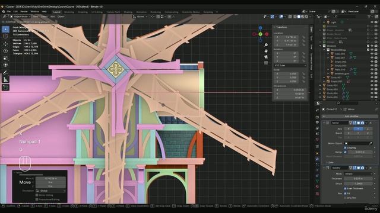Viewport: 380px width, 213px height.
Task: Open the Modifiers wrench properties tab
Action: point(317,159)
